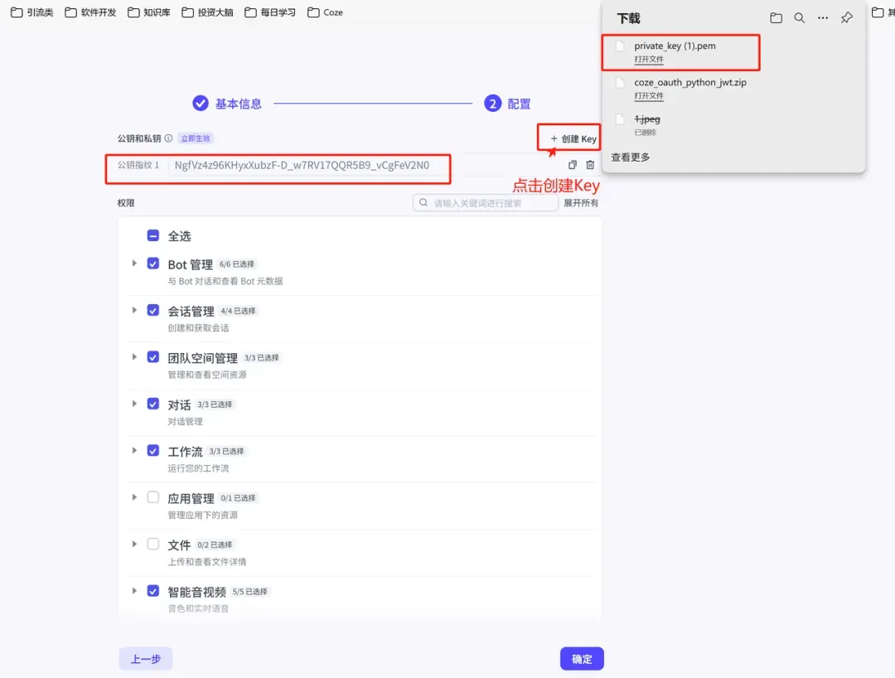This screenshot has width=895, height=678.
Task: Click 创建 Key button
Action: point(573,138)
